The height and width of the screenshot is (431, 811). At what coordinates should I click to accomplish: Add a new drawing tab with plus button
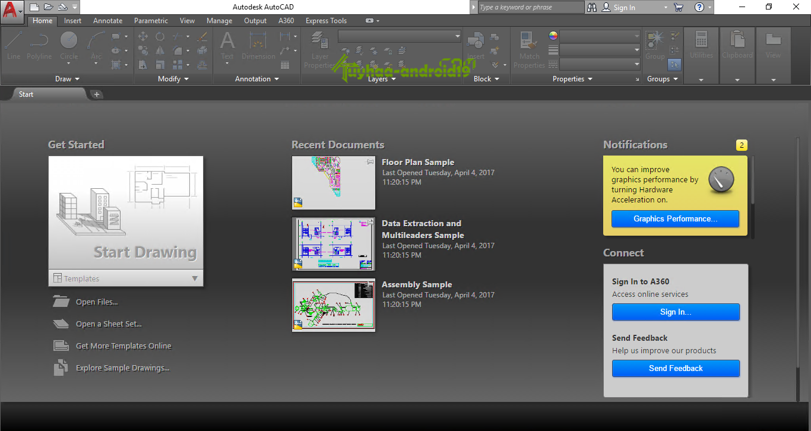click(97, 94)
